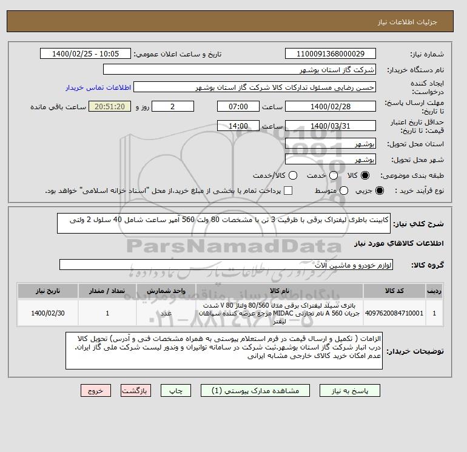Click the delivery city field بوشهر
The width and height of the screenshot is (467, 452).
[331, 159]
